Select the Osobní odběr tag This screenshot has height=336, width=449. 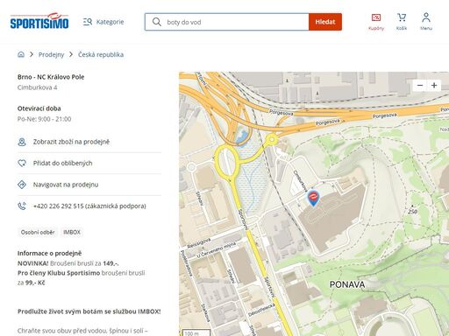38,233
